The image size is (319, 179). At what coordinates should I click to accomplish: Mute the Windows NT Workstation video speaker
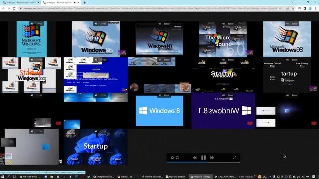click(159, 24)
